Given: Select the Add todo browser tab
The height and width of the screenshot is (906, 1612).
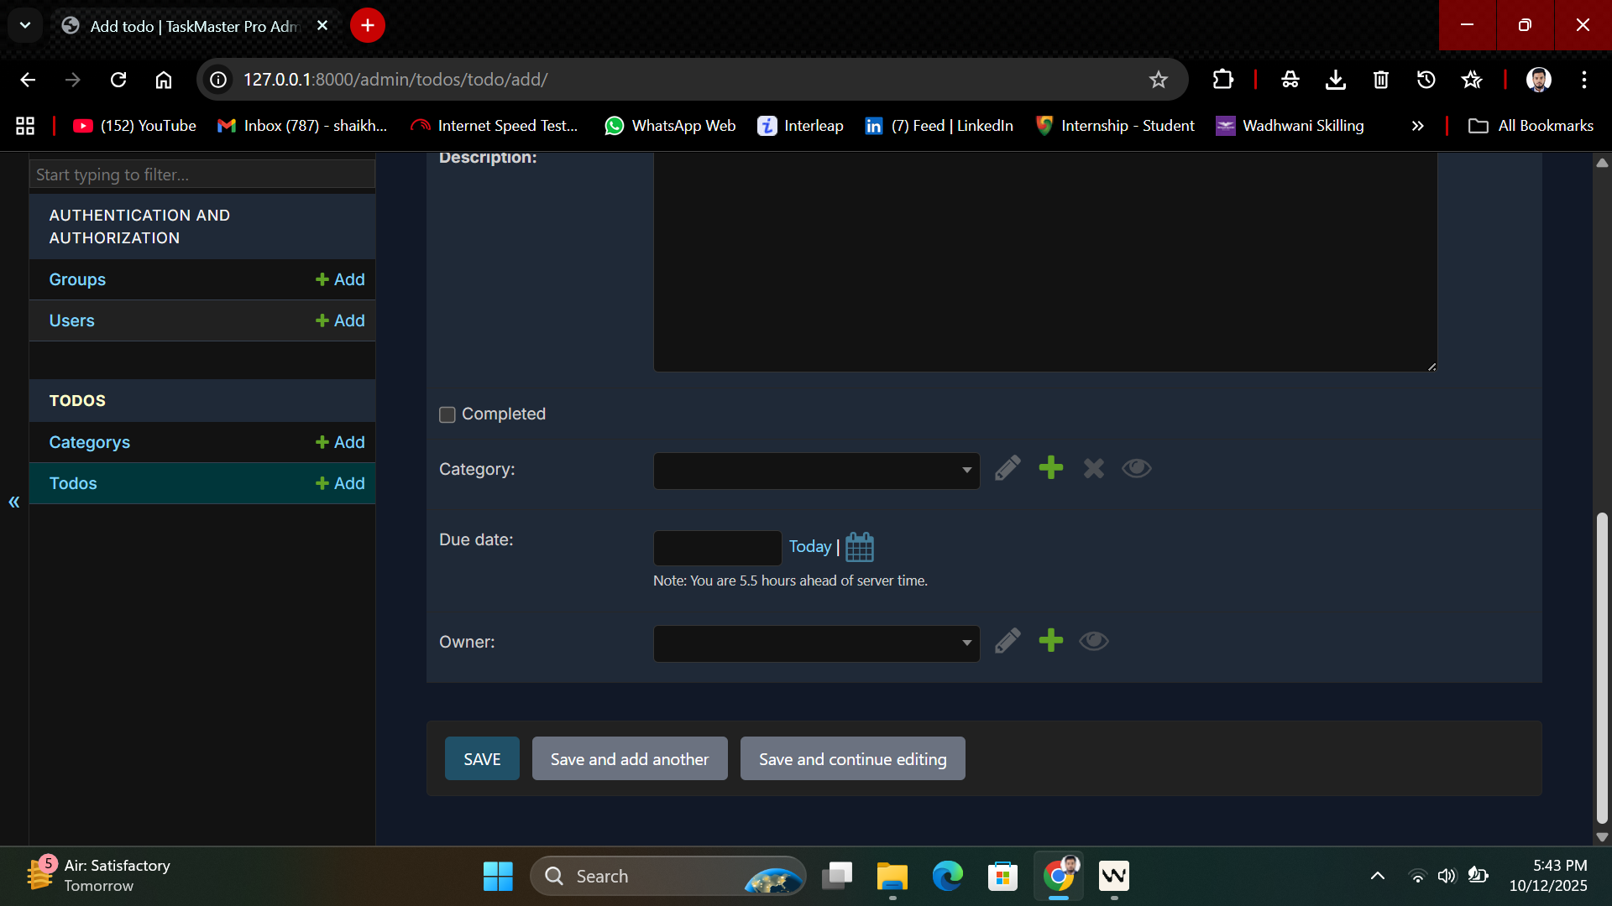Looking at the screenshot, I should (x=193, y=26).
